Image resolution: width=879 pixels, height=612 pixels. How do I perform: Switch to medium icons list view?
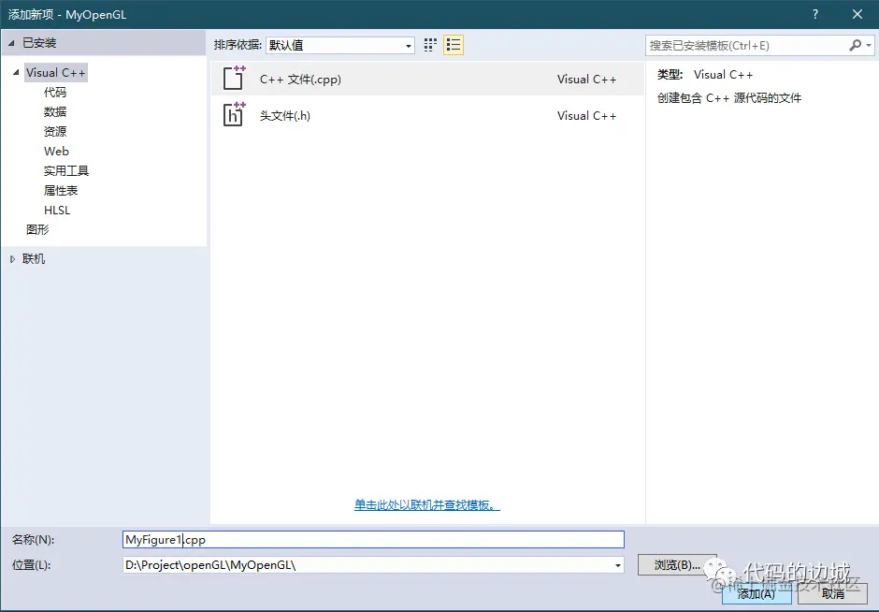[x=453, y=45]
